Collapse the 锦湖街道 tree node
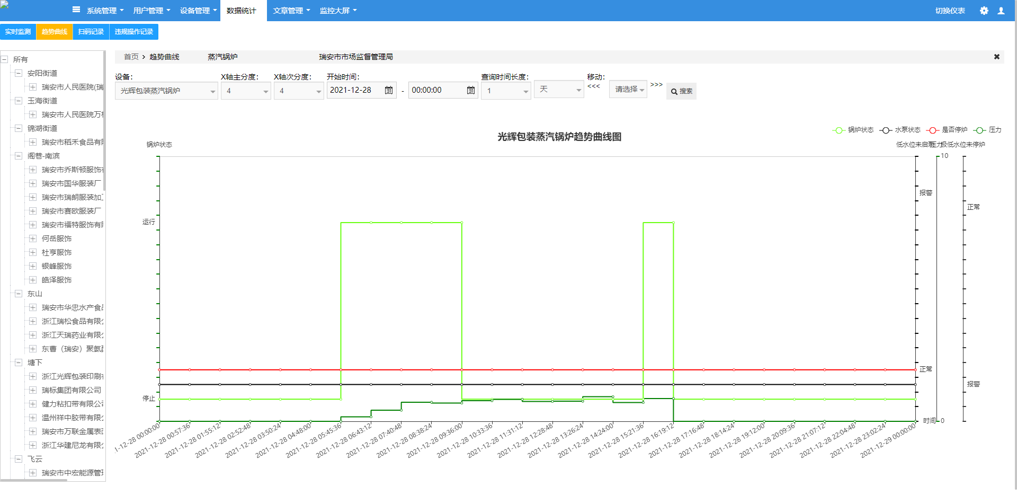The image size is (1017, 495). point(19,128)
